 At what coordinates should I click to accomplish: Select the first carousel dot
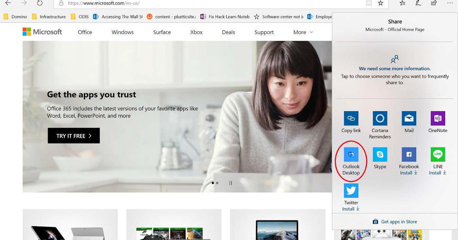[x=213, y=183]
